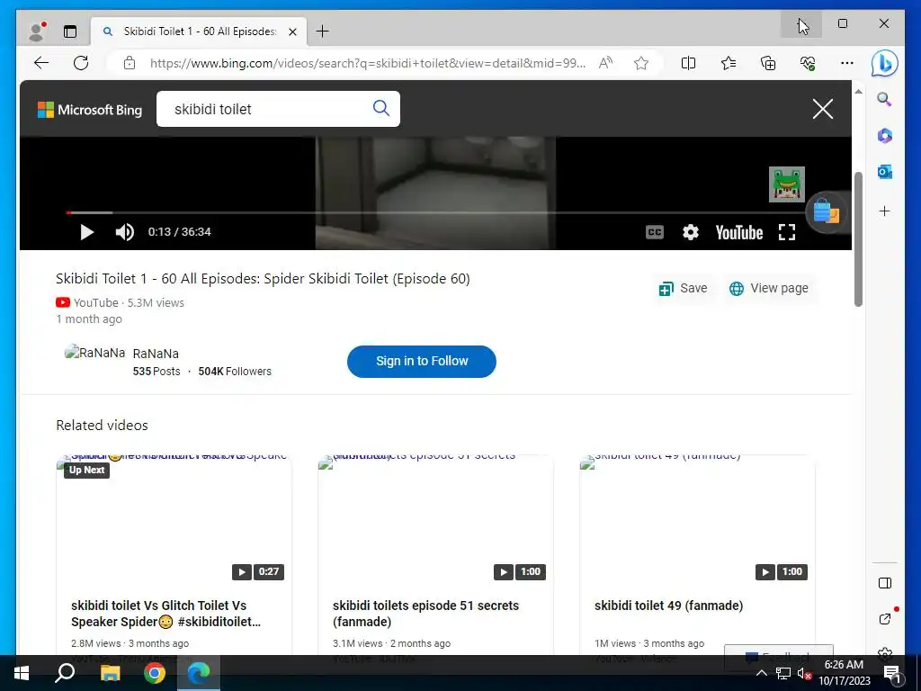Watch on YouTube logo button
The image size is (921, 691).
tap(739, 233)
